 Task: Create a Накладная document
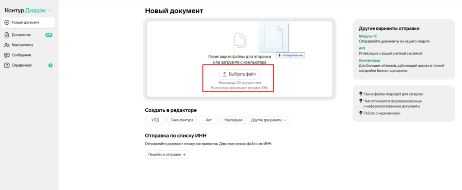(x=233, y=120)
